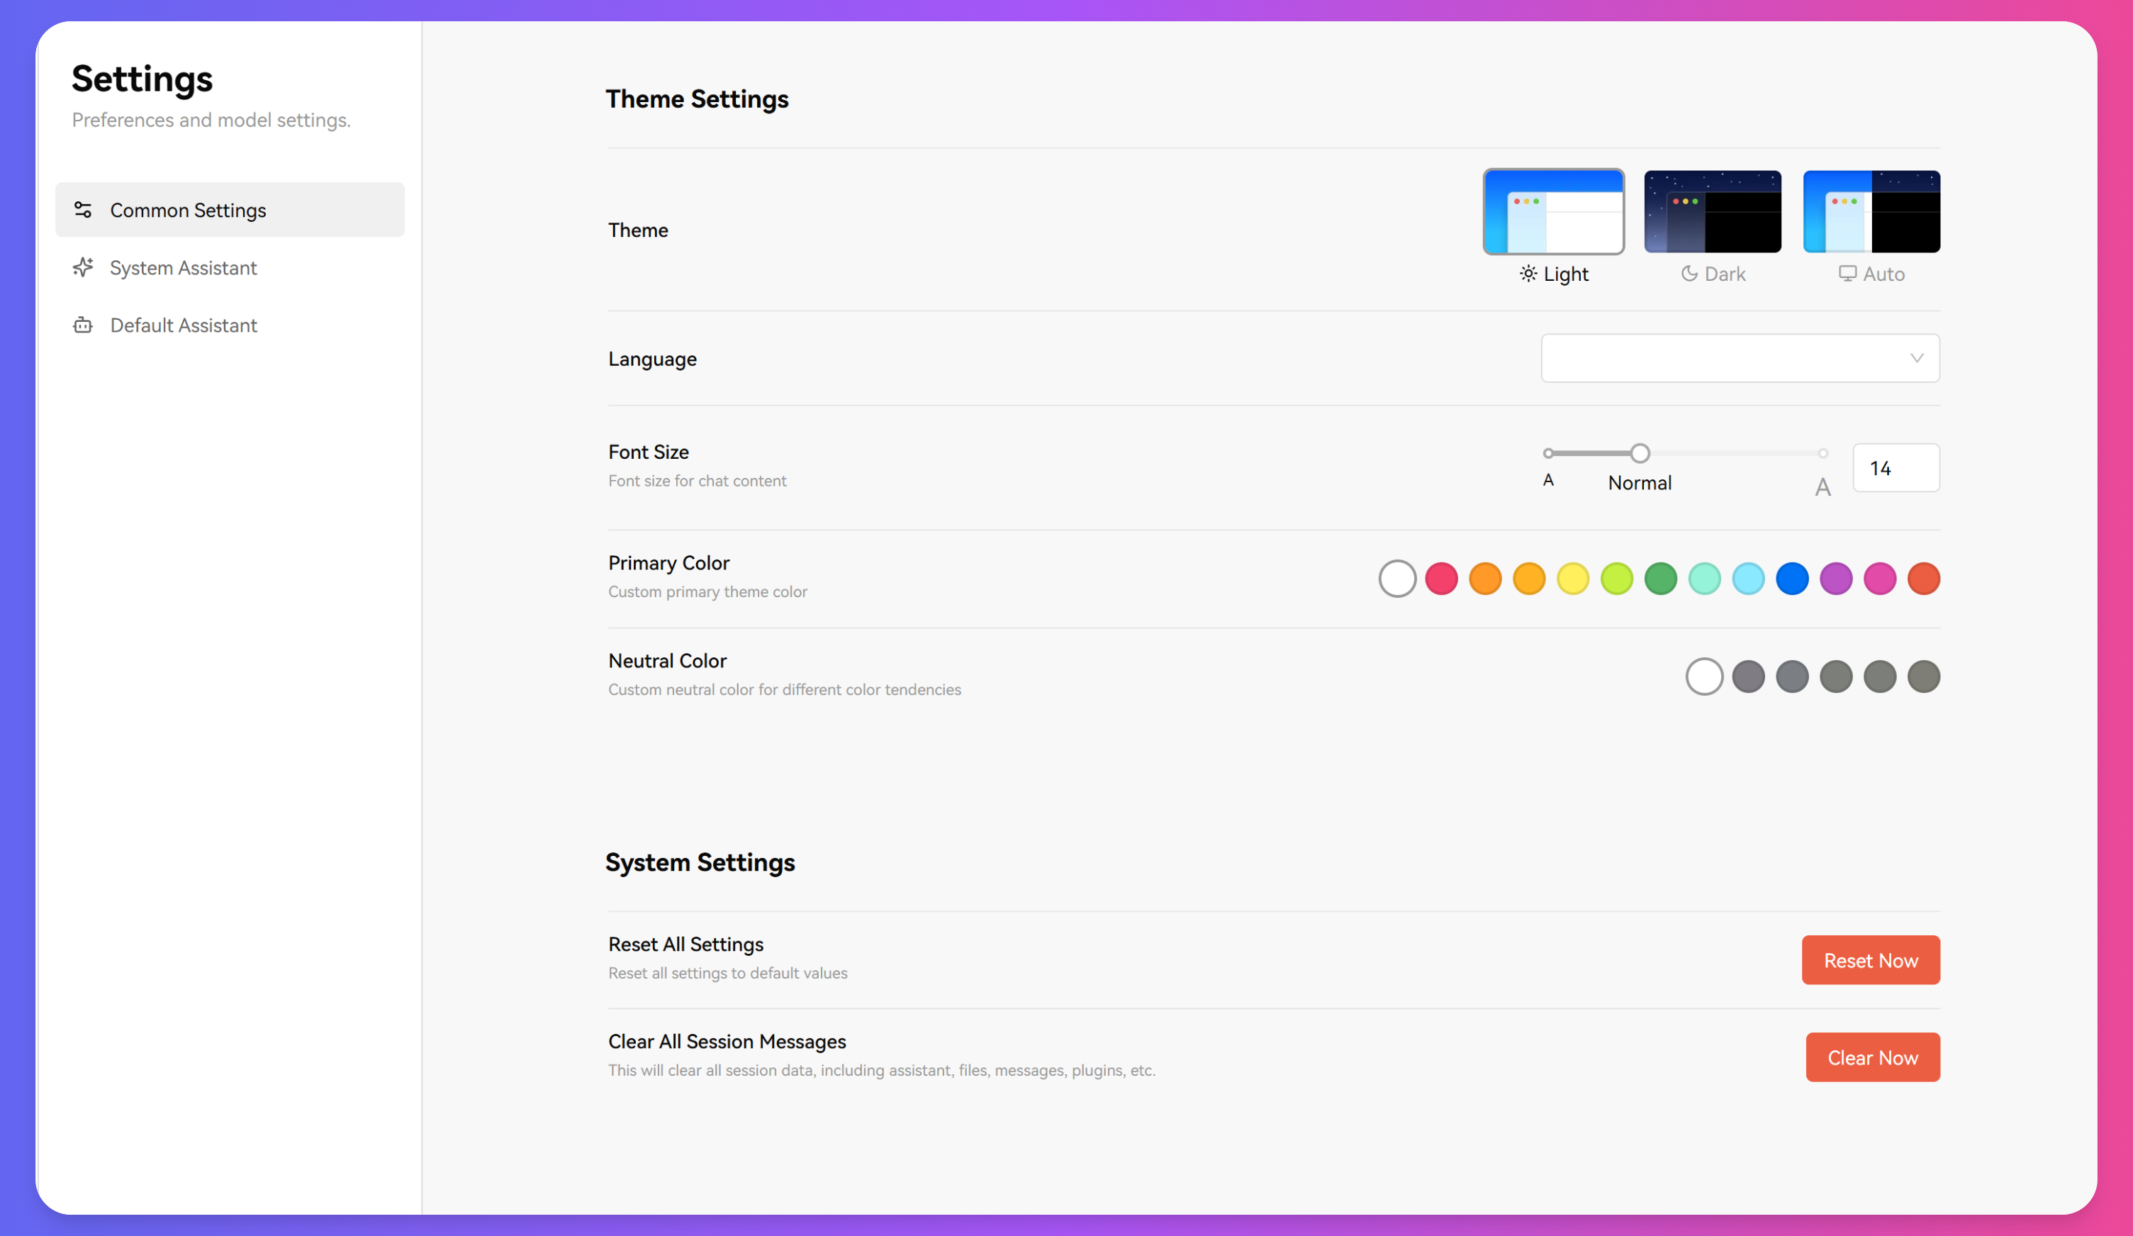Select the Light theme thumbnail

[1553, 211]
